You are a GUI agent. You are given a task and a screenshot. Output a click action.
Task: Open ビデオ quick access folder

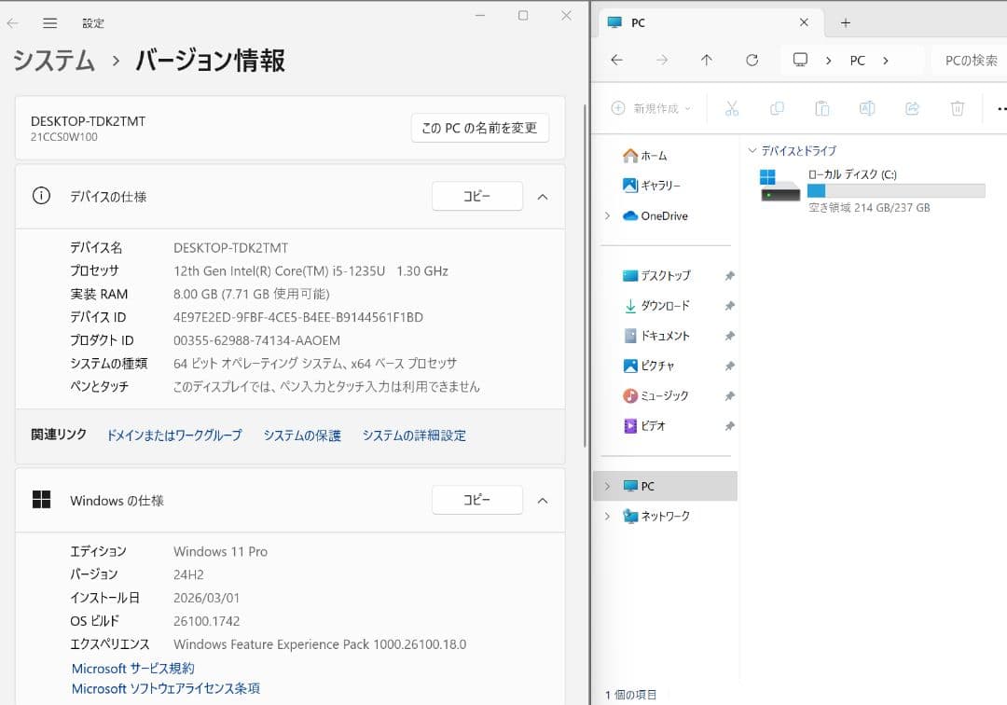pyautogui.click(x=644, y=425)
